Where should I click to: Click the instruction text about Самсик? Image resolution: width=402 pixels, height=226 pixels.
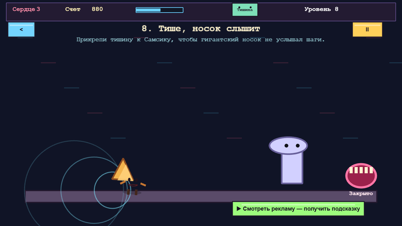coord(201,40)
